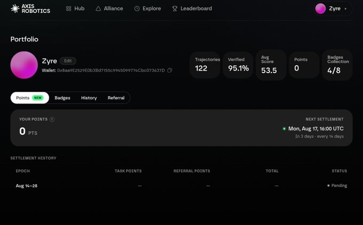Select the Points tab
Image resolution: width=363 pixels, height=225 pixels.
(x=30, y=98)
